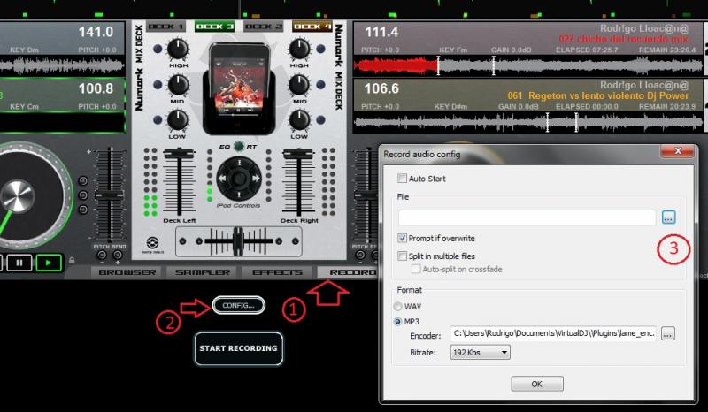
Task: Click the File path input field
Action: [x=527, y=217]
